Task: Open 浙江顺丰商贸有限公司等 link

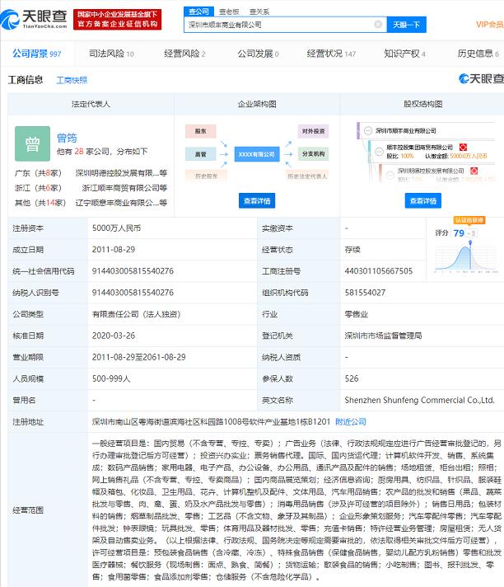Action: (x=124, y=188)
